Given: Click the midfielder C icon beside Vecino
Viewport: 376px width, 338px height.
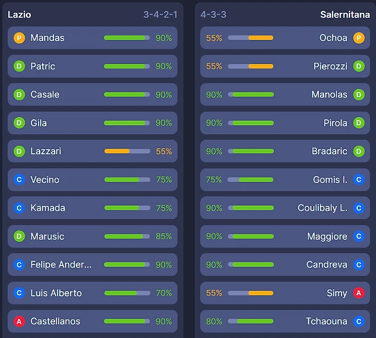Looking at the screenshot, I should click(19, 180).
